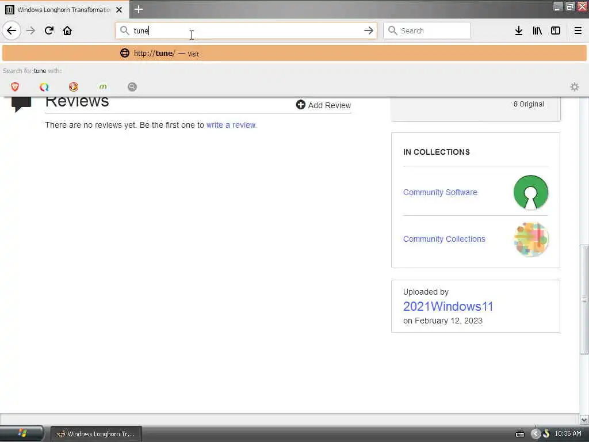Click the Add Review button

[323, 105]
